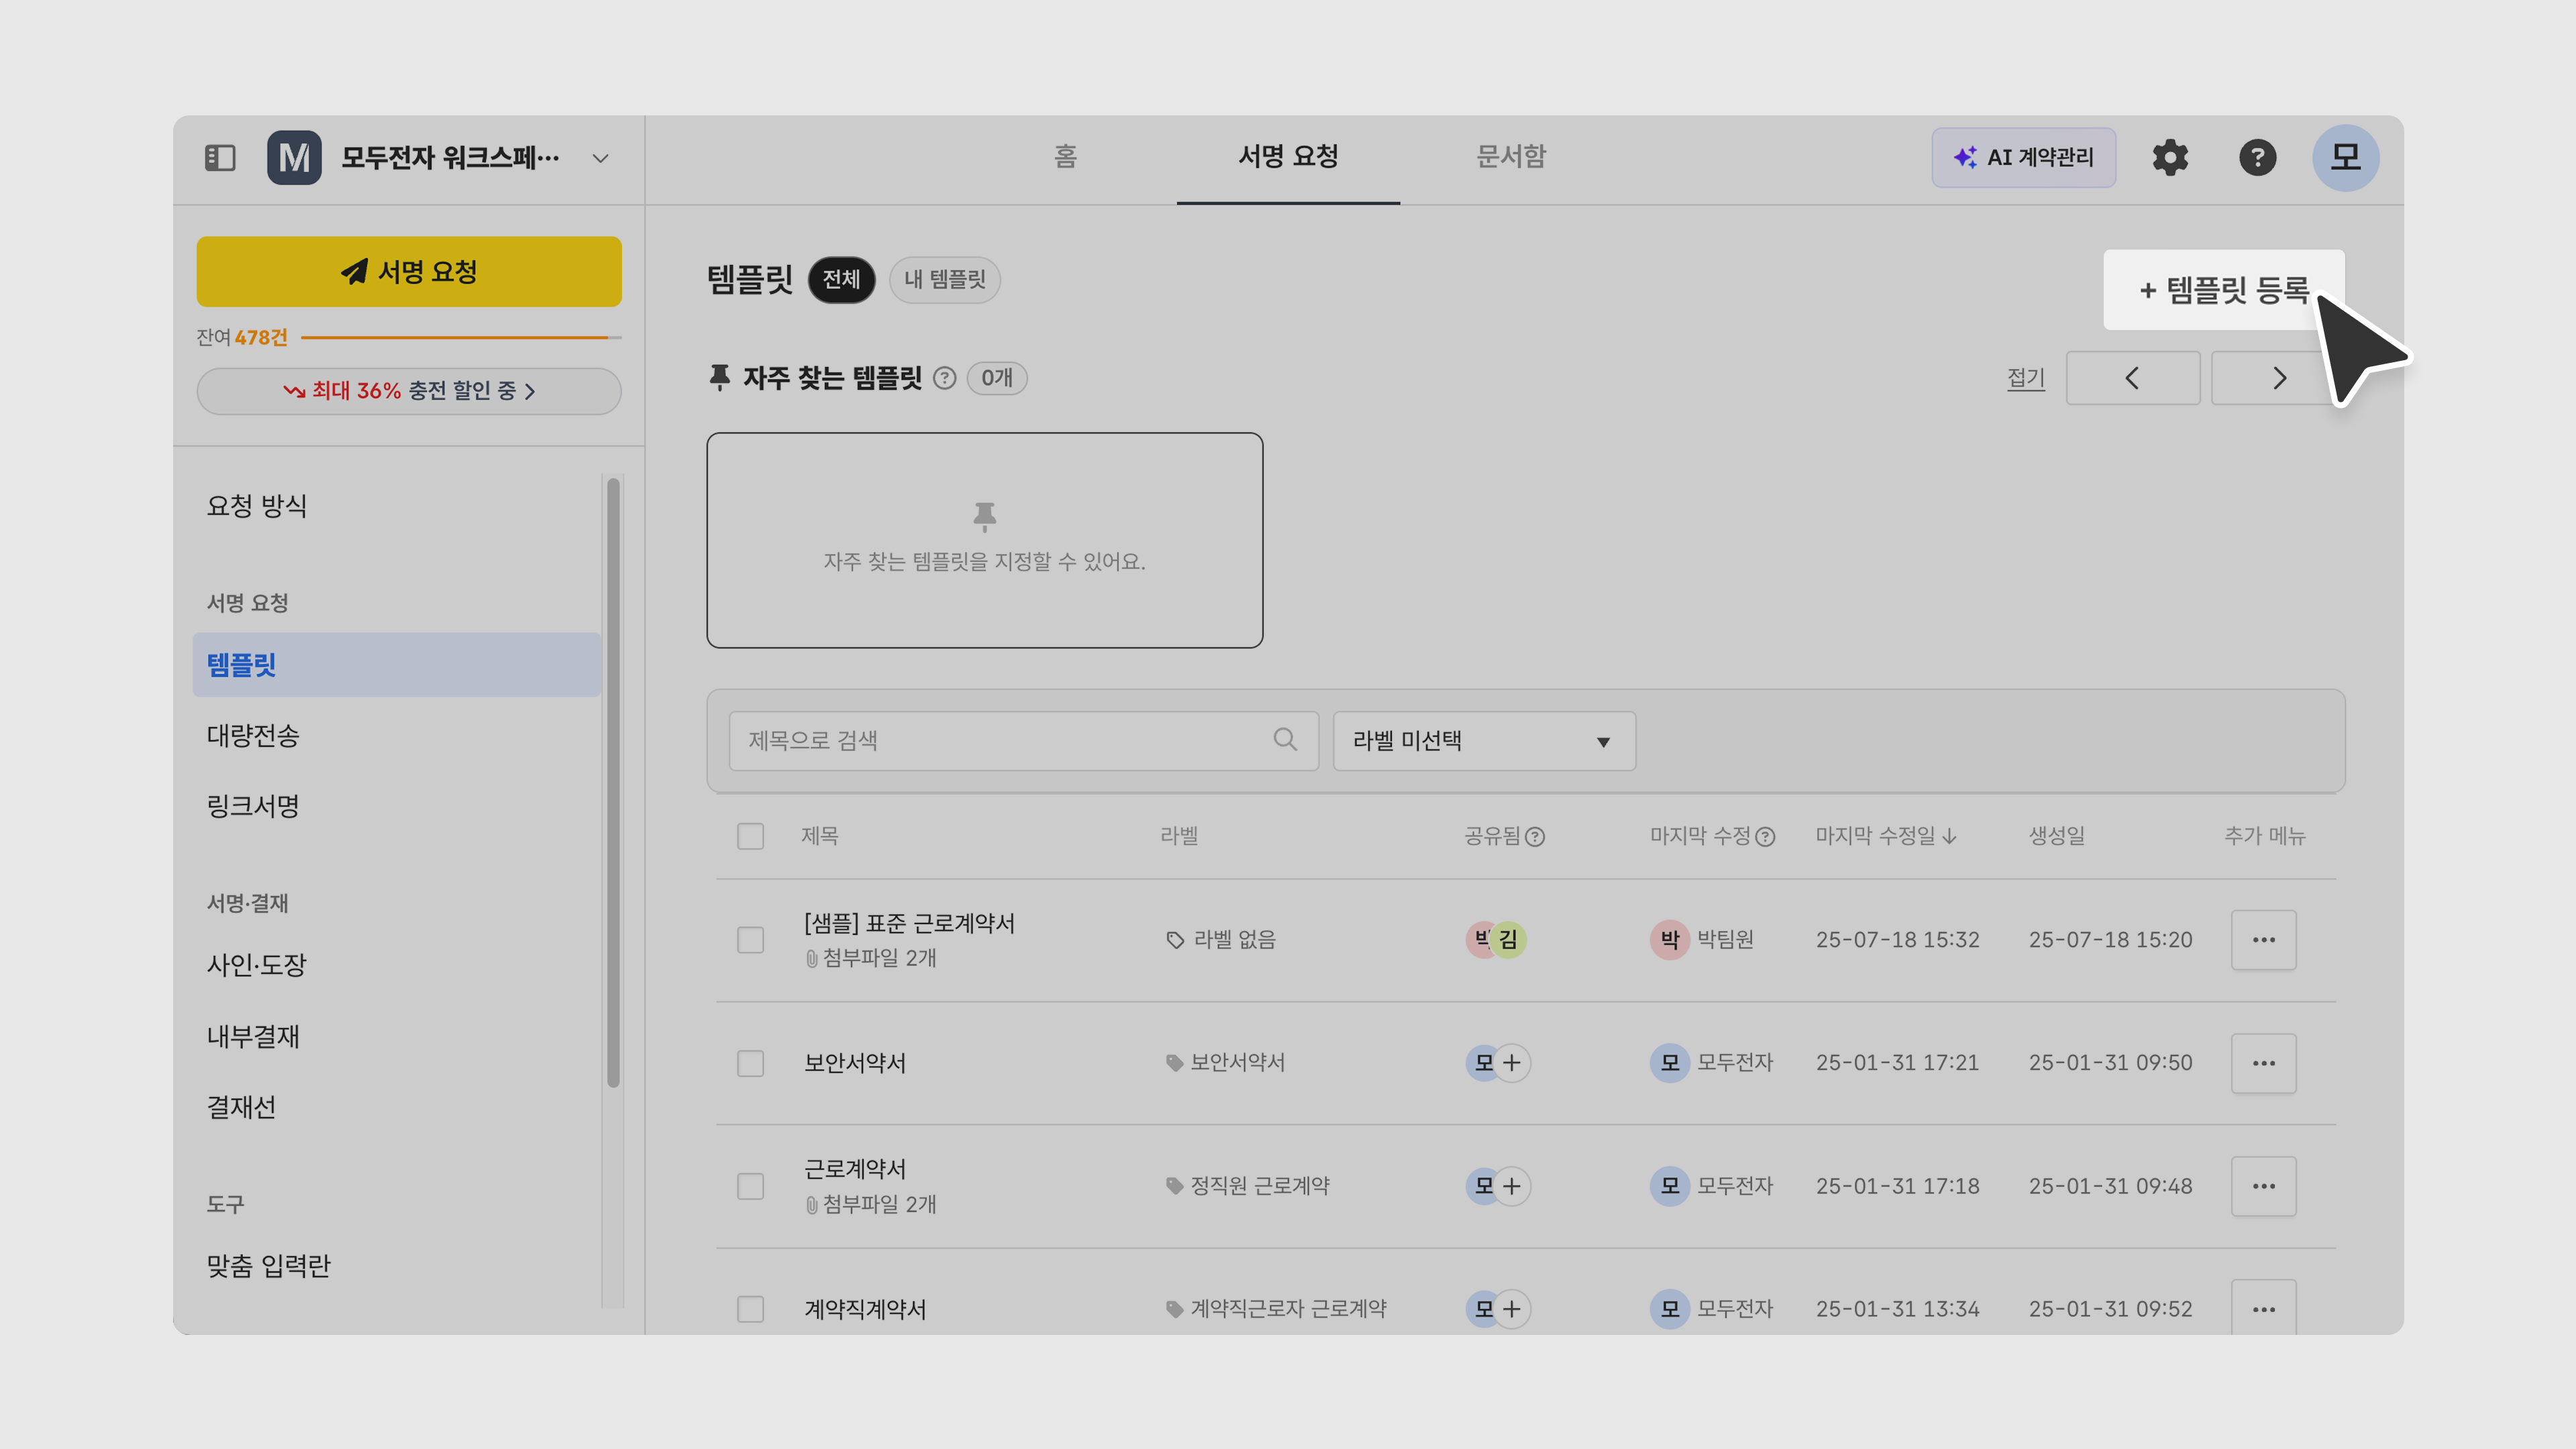Open more menu for [샘플] 표준 근로계약서
Image resolution: width=2576 pixels, height=1449 pixels.
2263,940
